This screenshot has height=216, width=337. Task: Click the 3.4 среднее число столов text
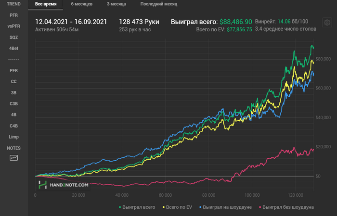coord(285,29)
